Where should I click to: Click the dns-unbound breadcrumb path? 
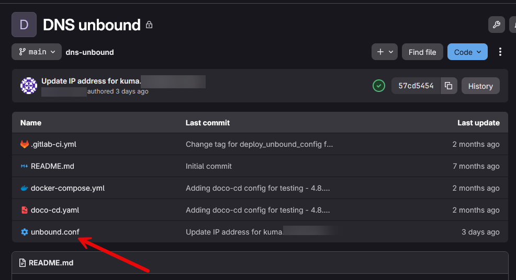coord(89,52)
